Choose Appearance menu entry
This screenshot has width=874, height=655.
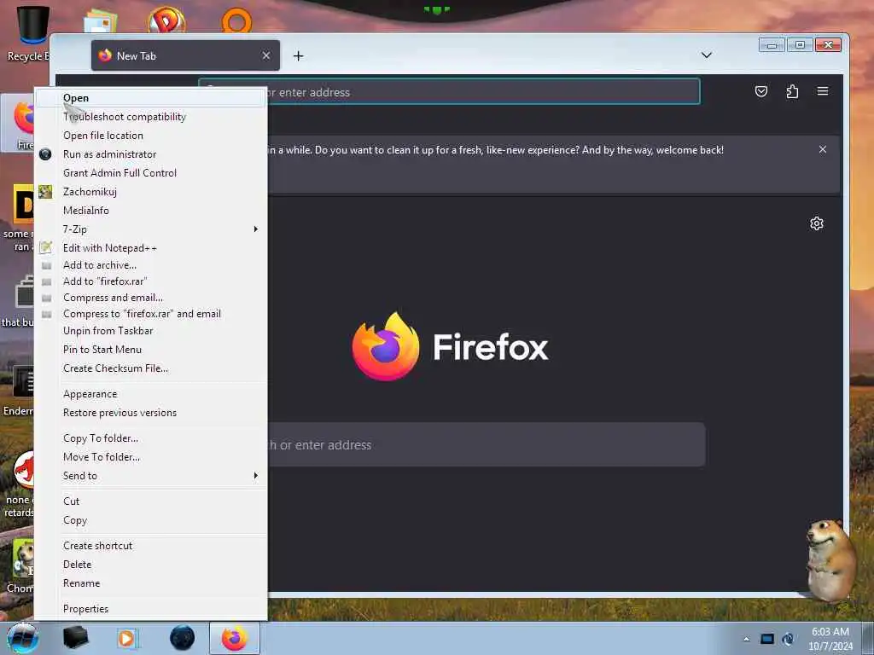coord(150,394)
